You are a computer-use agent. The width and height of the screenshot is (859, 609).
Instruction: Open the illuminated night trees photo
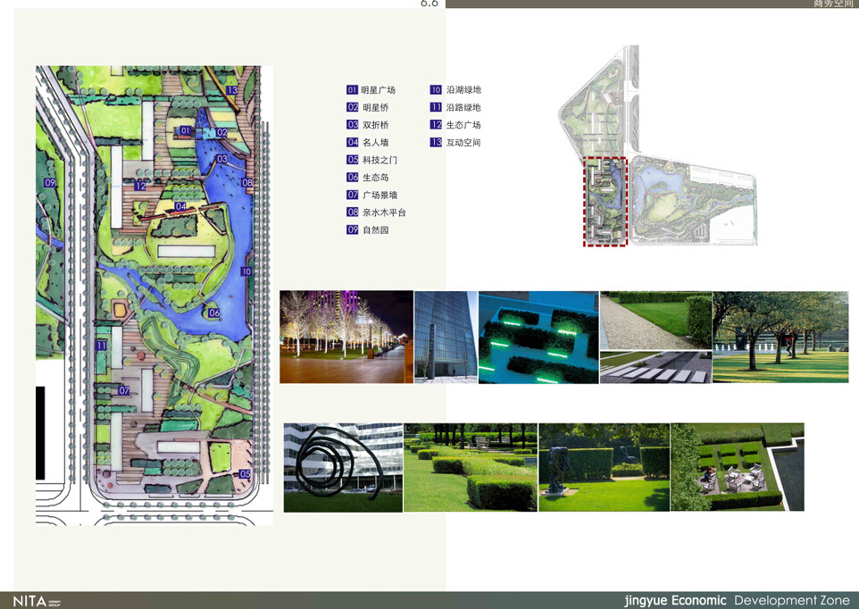tap(346, 337)
